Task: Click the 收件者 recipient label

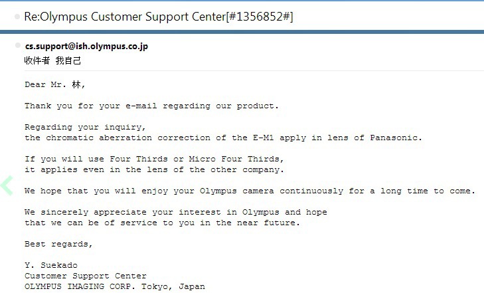Action: tap(38, 60)
